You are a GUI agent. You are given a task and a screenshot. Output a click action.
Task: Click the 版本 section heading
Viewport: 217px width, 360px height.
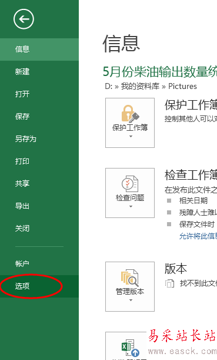coord(176,269)
